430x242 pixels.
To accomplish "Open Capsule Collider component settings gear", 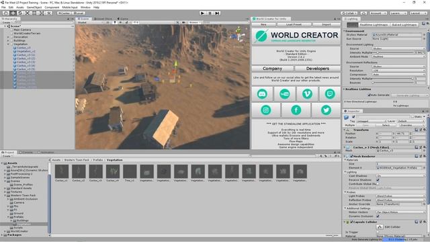I will (424, 222).
